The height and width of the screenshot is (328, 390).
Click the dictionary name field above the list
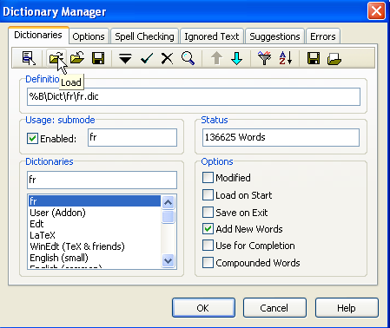pyautogui.click(x=102, y=180)
